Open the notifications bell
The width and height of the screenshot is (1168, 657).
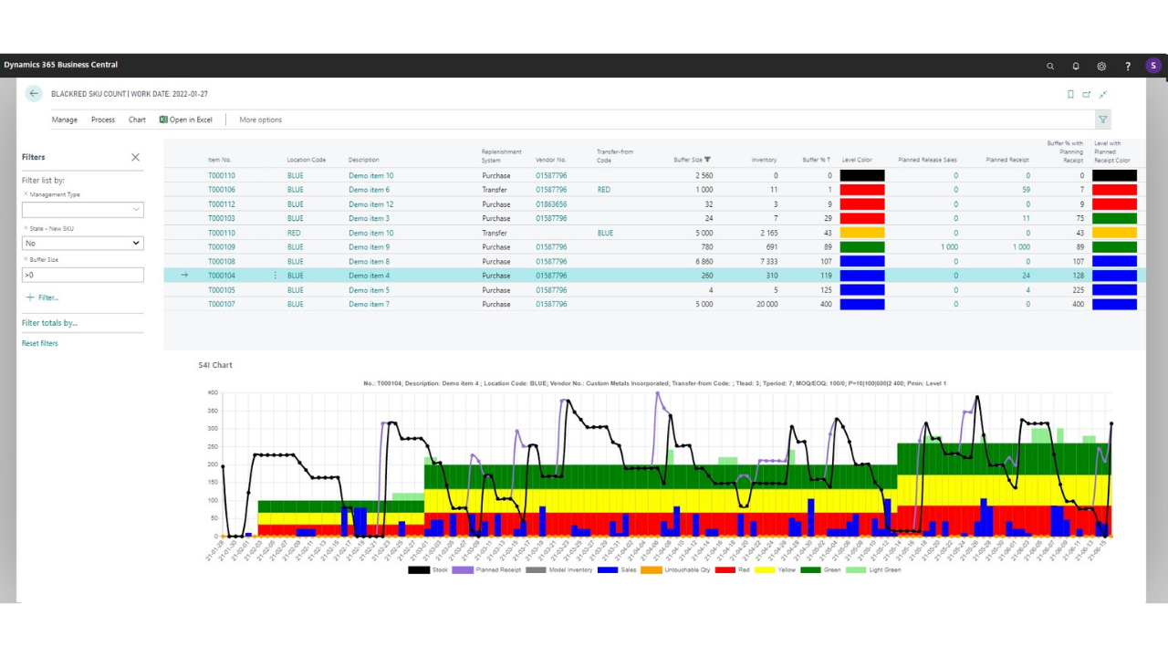point(1076,66)
